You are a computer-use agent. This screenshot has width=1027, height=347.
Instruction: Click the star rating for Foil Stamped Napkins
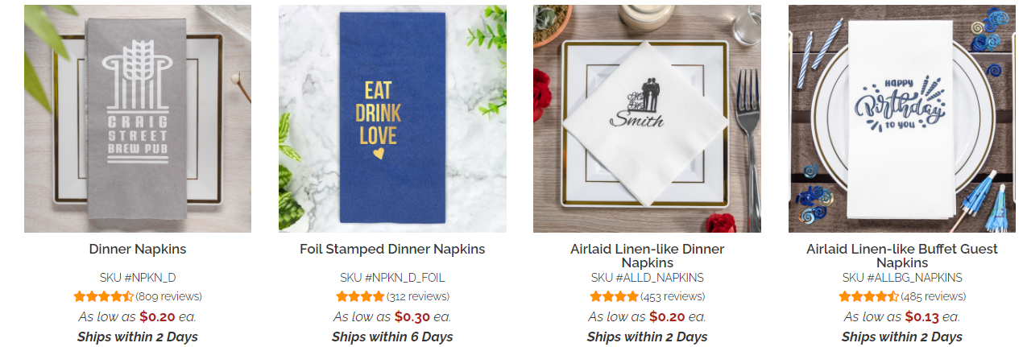point(360,296)
